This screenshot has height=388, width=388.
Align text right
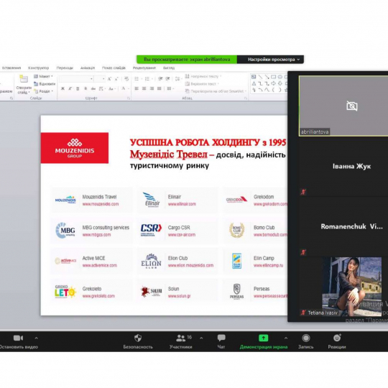click(152, 88)
